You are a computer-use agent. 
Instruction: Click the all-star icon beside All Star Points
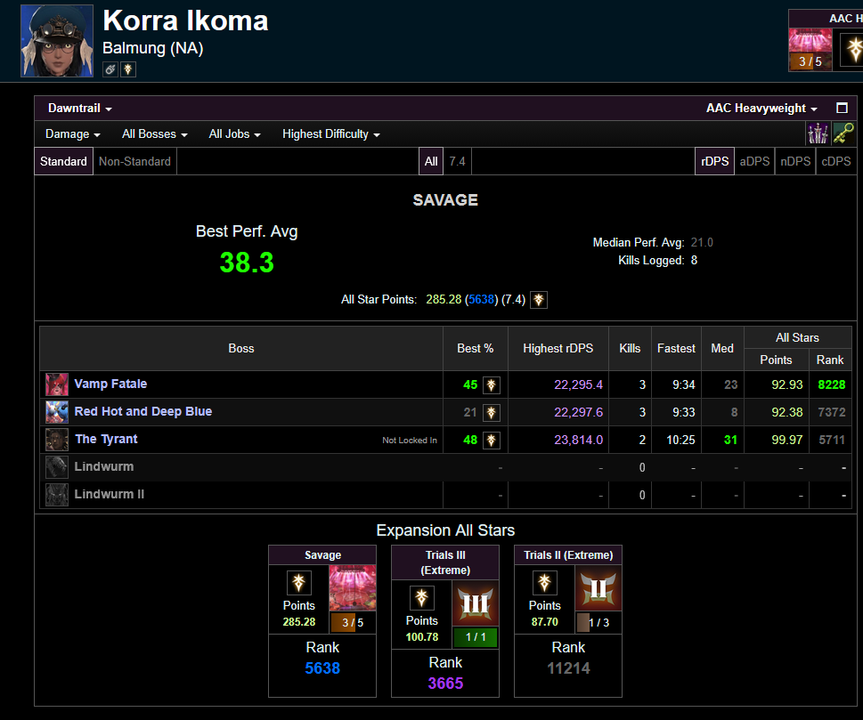(539, 300)
